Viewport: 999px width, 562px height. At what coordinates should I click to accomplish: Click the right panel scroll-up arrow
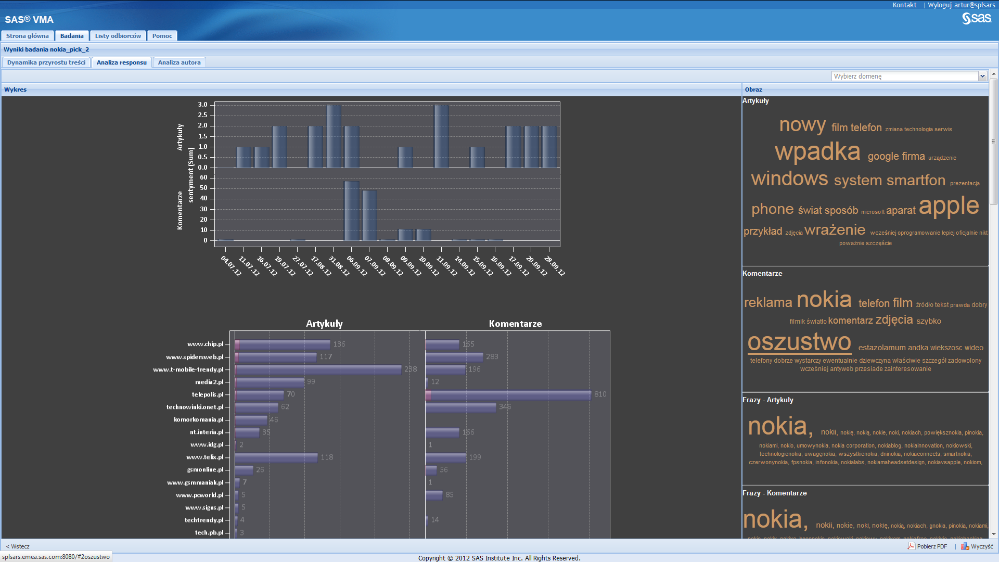993,73
